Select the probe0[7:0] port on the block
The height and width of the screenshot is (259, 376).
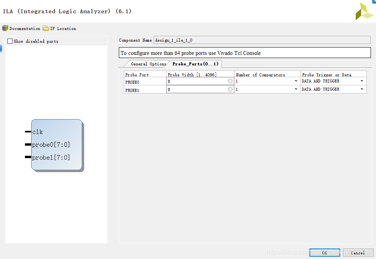(x=51, y=145)
